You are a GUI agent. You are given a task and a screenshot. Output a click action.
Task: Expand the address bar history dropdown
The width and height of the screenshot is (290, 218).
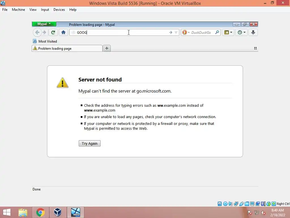(176, 32)
